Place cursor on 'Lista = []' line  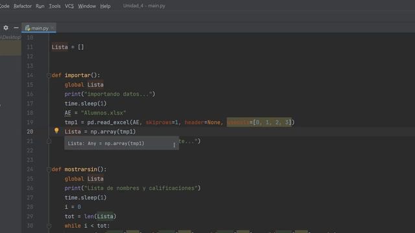67,47
